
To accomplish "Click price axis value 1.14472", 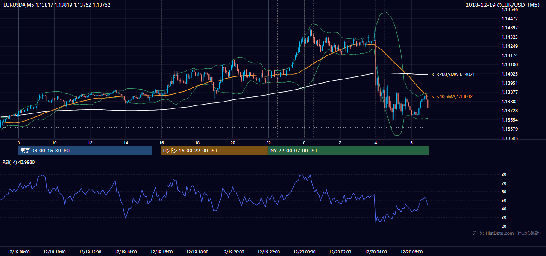I will pyautogui.click(x=509, y=19).
